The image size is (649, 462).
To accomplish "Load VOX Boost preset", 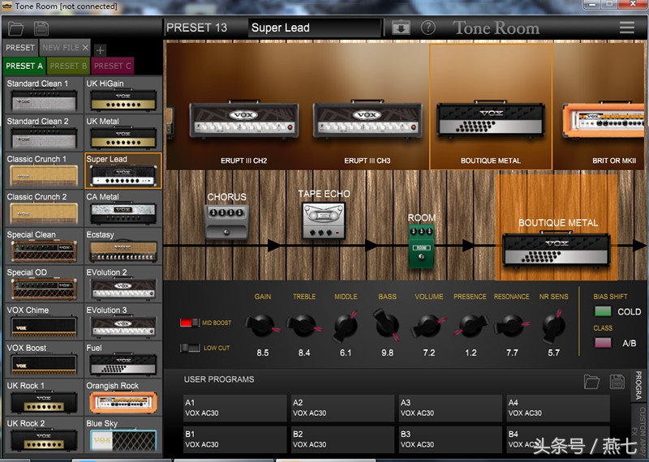I will 44,360.
